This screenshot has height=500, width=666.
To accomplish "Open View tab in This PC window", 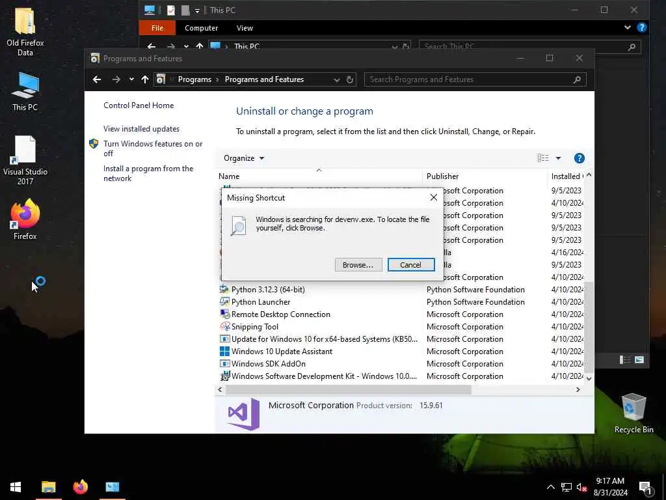I will [245, 28].
